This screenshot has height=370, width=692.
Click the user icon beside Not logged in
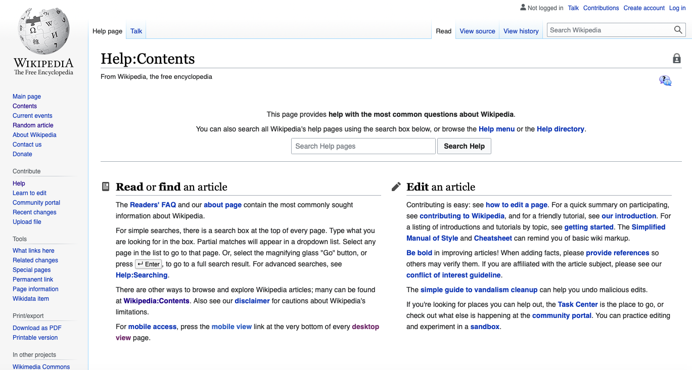pyautogui.click(x=523, y=8)
